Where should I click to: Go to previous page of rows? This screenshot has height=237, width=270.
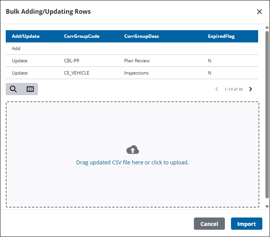(217, 89)
